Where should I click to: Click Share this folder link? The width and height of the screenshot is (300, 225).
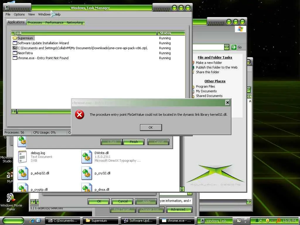[207, 72]
